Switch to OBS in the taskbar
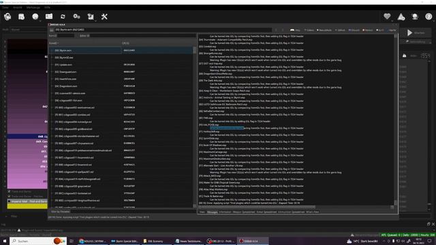 click(221, 241)
